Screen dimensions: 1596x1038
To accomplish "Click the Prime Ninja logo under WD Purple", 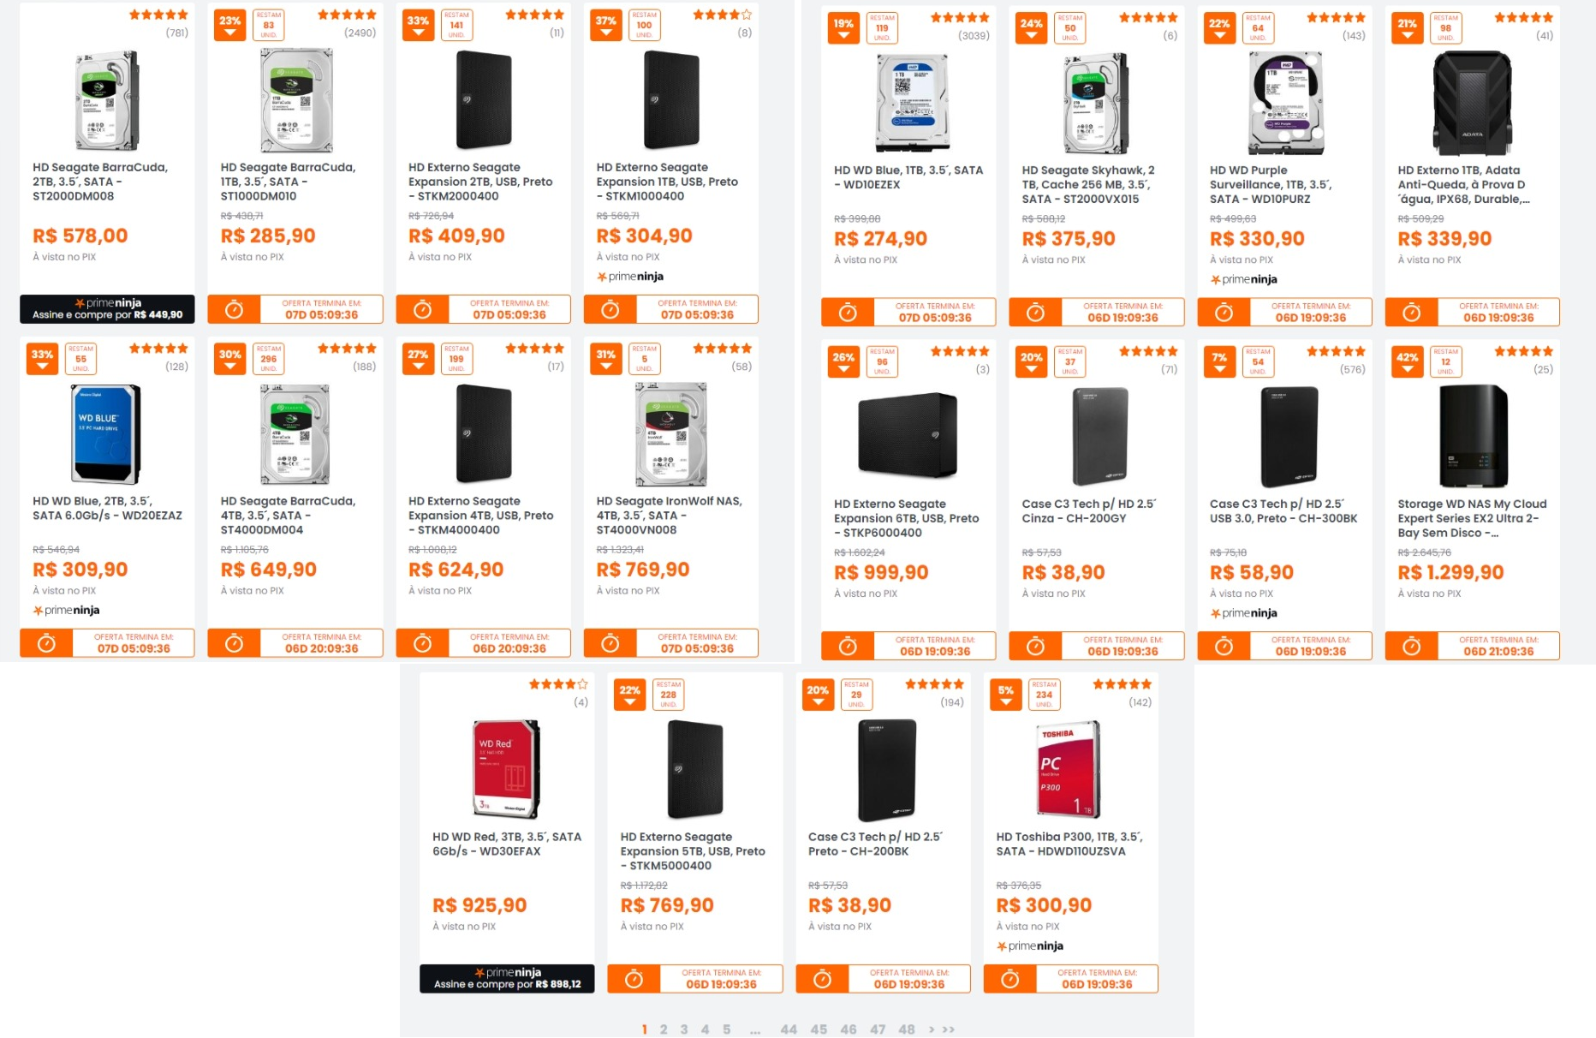I will pos(1243,279).
